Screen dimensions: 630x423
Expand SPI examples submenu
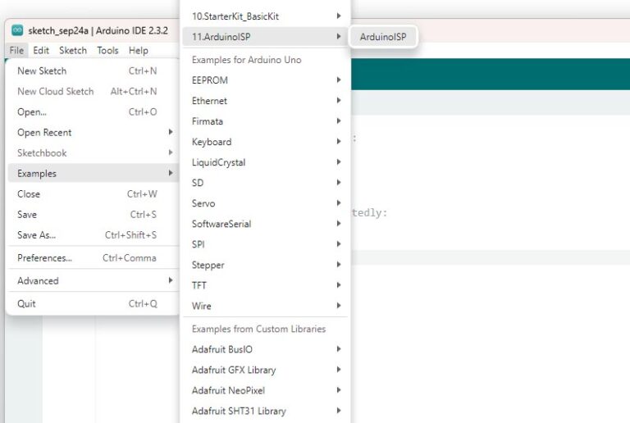coord(265,244)
